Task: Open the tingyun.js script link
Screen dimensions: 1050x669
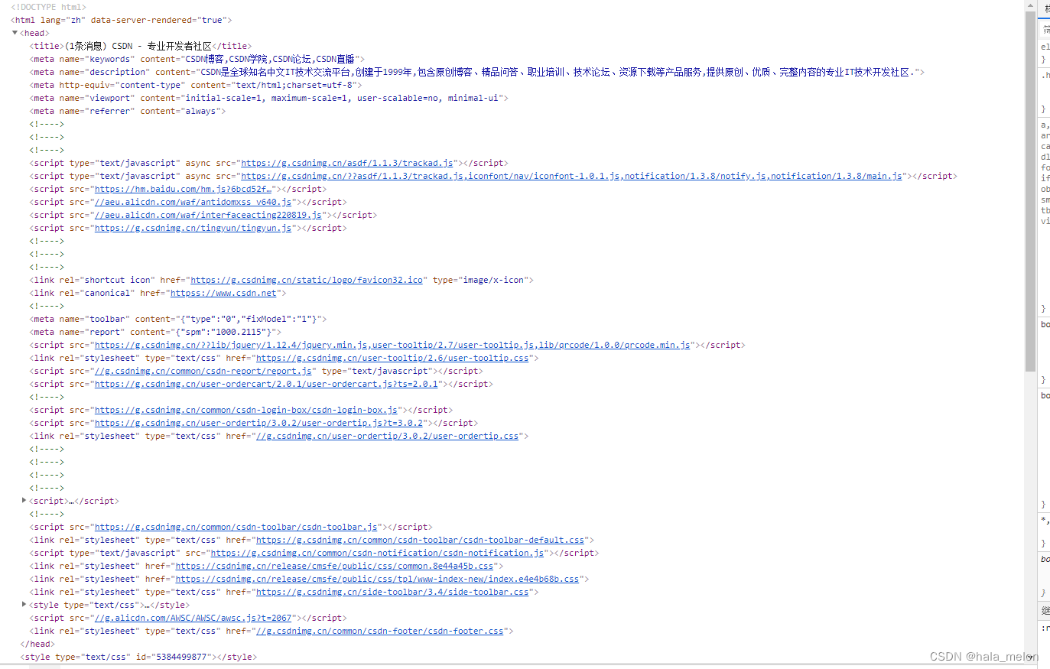Action: click(x=193, y=228)
